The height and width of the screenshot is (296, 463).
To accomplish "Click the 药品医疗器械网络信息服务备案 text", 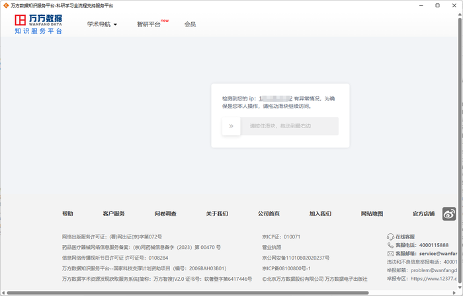I will (142, 247).
